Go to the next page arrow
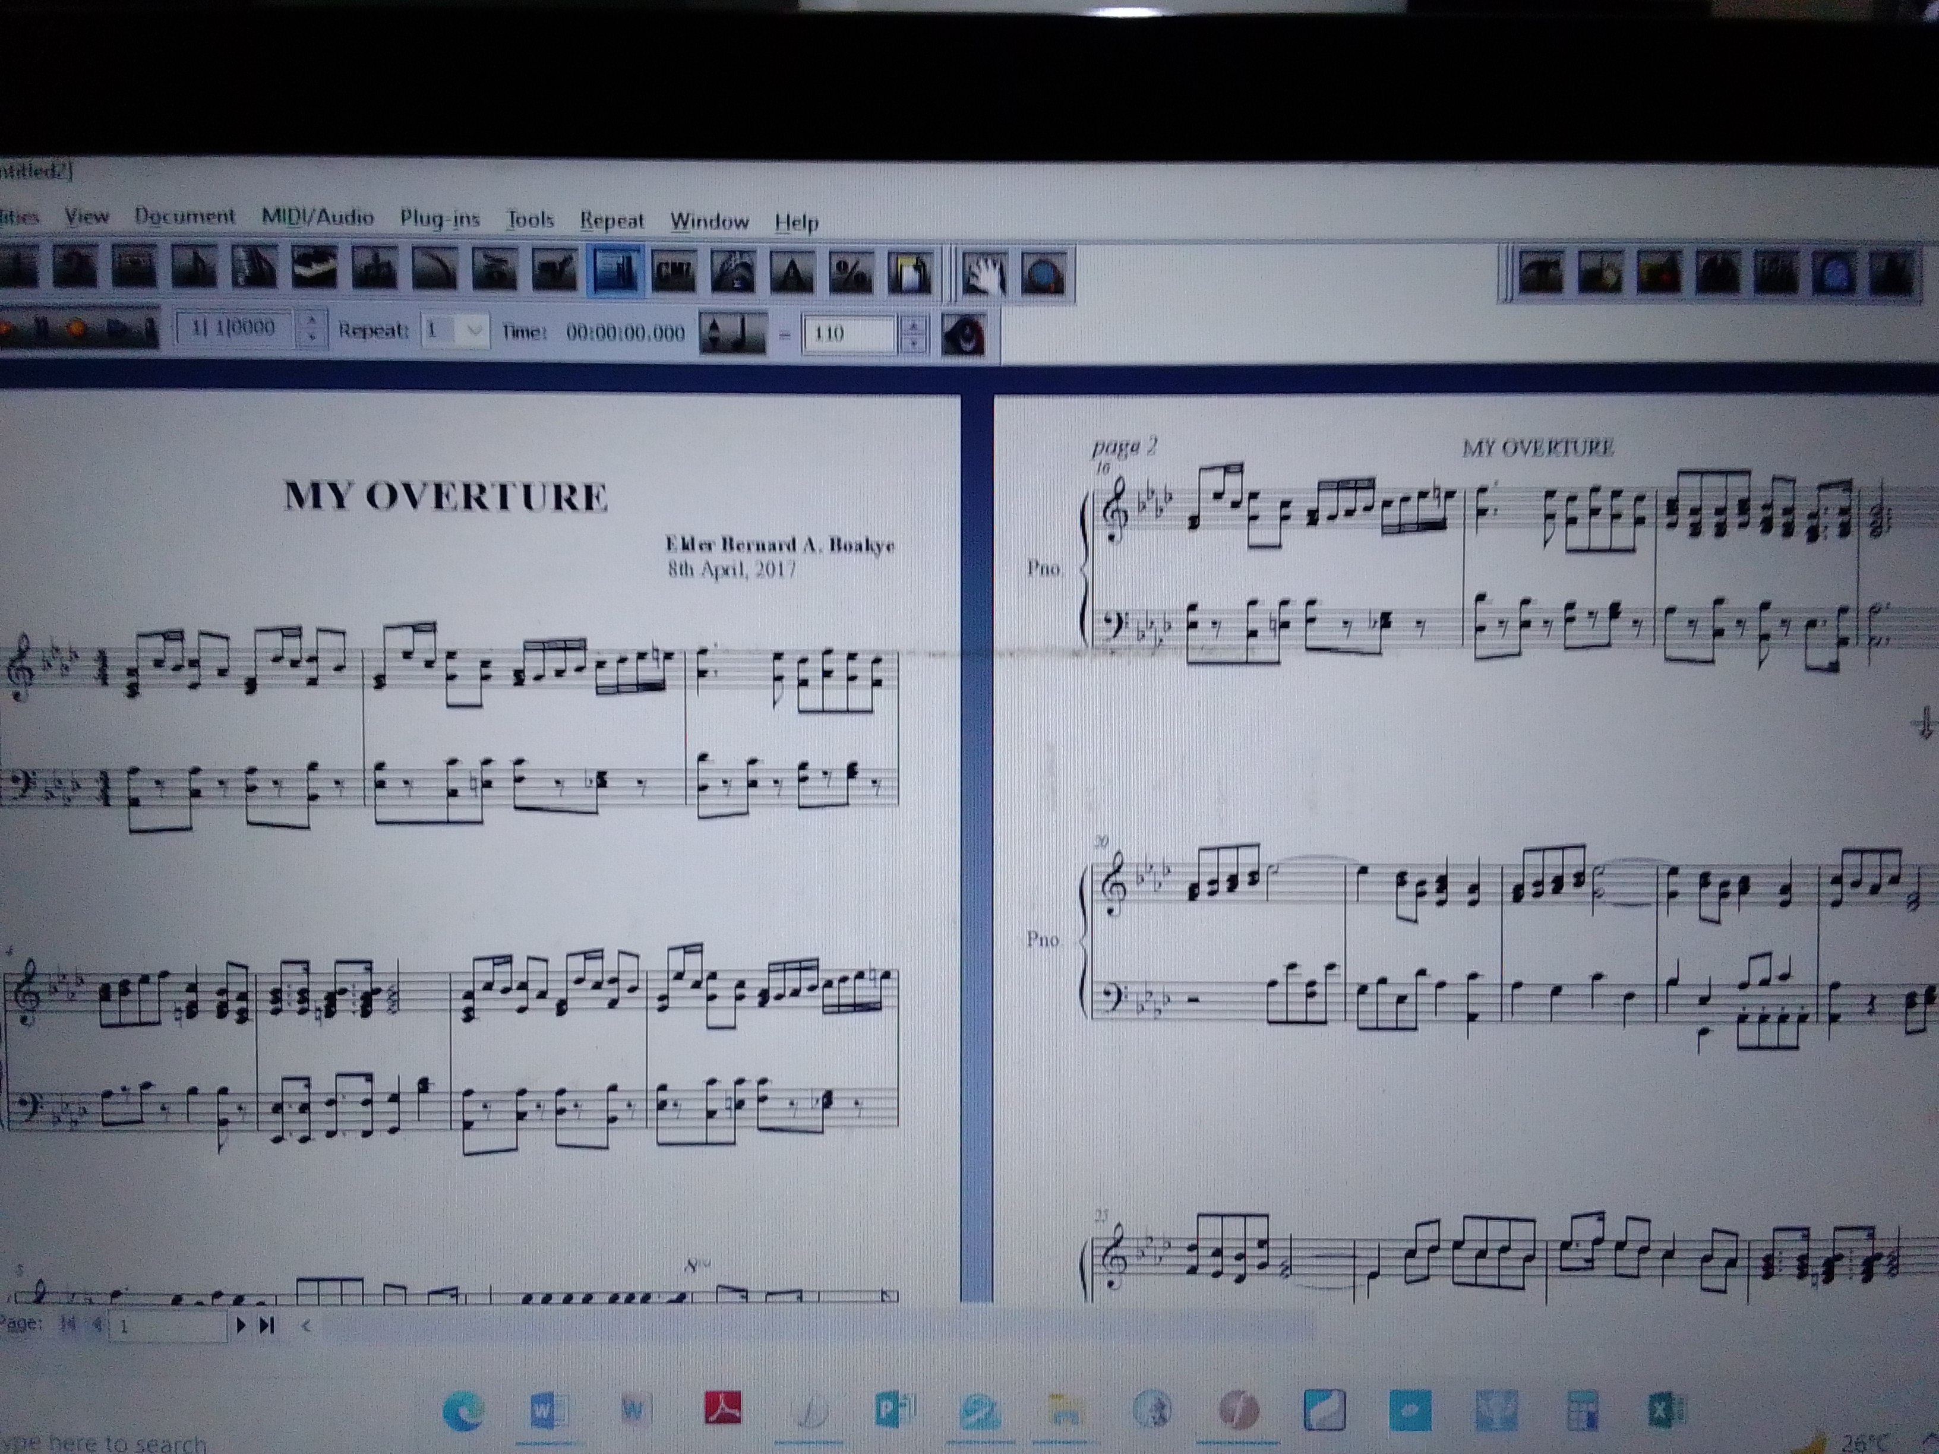 pyautogui.click(x=240, y=1326)
